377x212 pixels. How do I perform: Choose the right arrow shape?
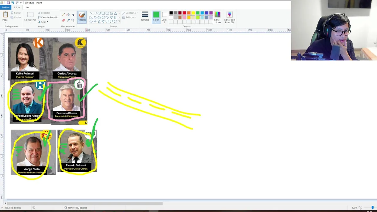click(107, 17)
